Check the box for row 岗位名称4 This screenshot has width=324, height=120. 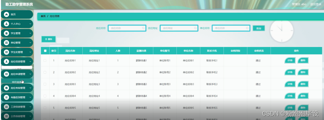click(45, 96)
